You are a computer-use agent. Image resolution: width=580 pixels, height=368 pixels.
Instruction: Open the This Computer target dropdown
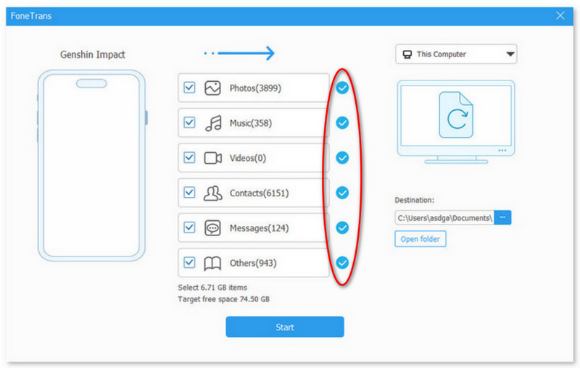coord(455,54)
